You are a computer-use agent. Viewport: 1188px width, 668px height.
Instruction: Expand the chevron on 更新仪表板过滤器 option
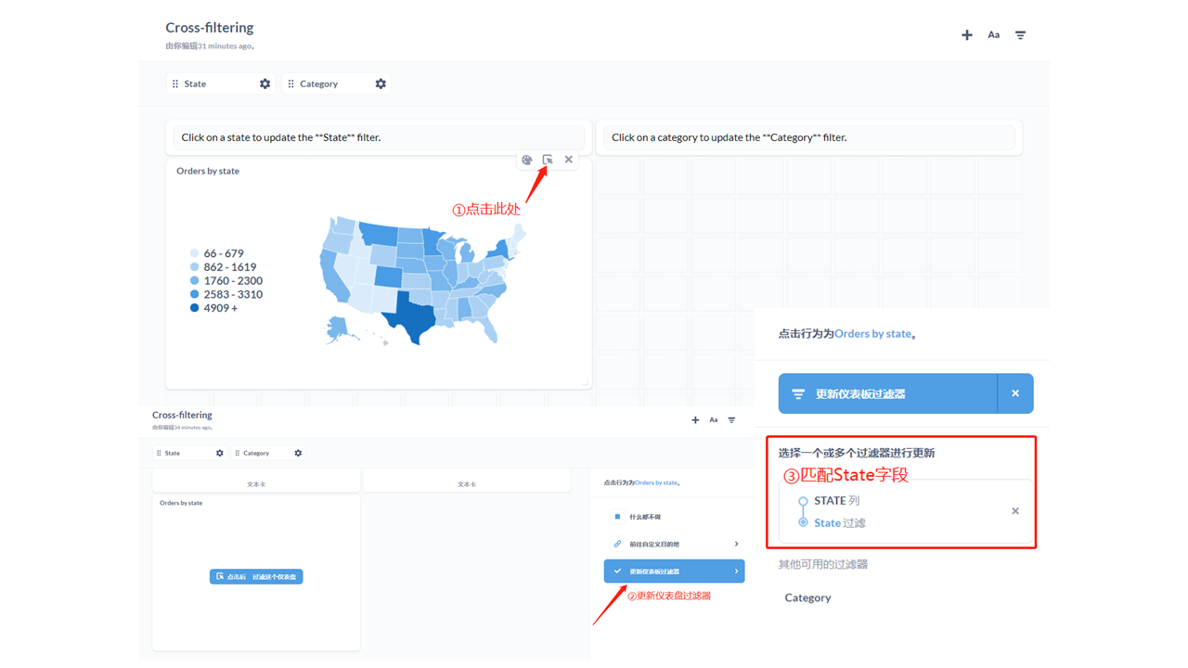(x=739, y=571)
